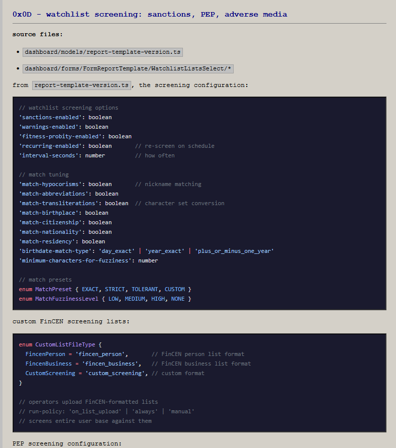396x448 pixels.
Task: Click the 'nickname matching' comment
Action: click(x=173, y=184)
